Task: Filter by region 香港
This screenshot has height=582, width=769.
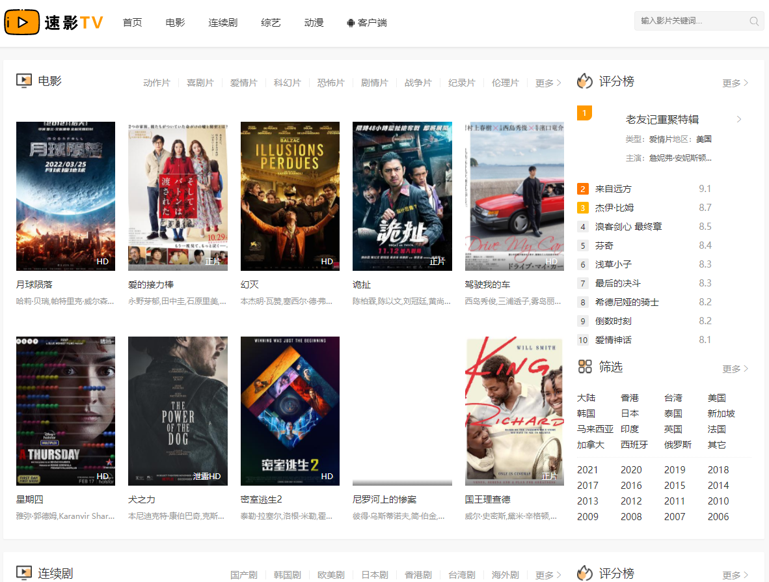Action: 630,398
